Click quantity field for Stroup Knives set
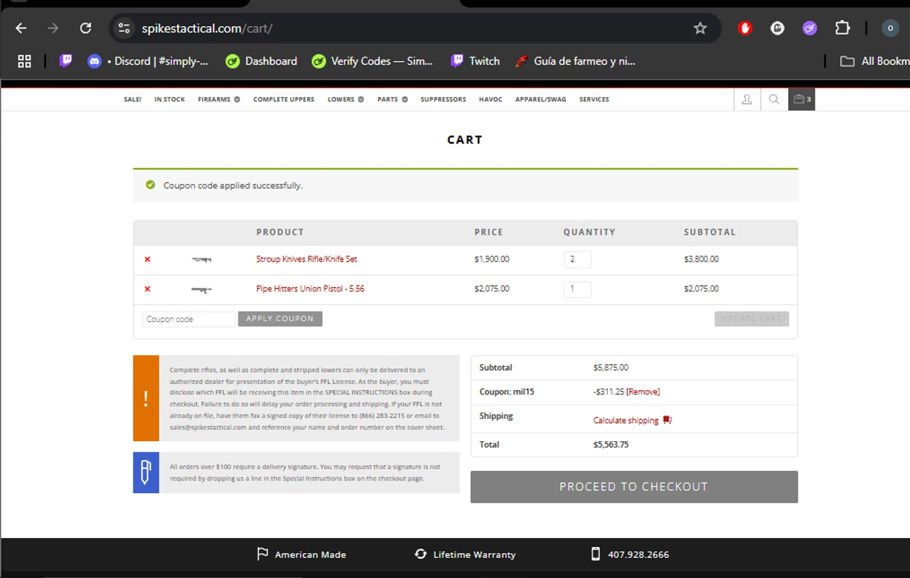Screen dimensions: 910x578 click(x=578, y=259)
